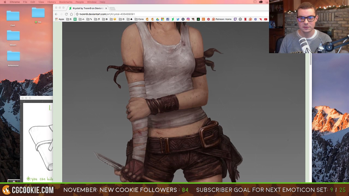
Task: Open the DeviantArt bookmark icon
Action: [173, 19]
